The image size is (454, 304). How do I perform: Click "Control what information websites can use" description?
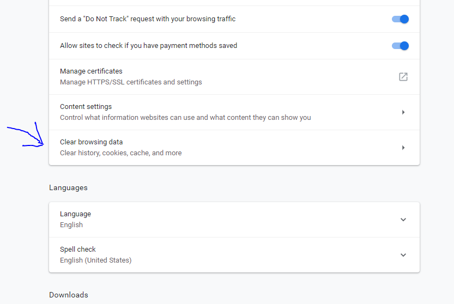(x=185, y=118)
